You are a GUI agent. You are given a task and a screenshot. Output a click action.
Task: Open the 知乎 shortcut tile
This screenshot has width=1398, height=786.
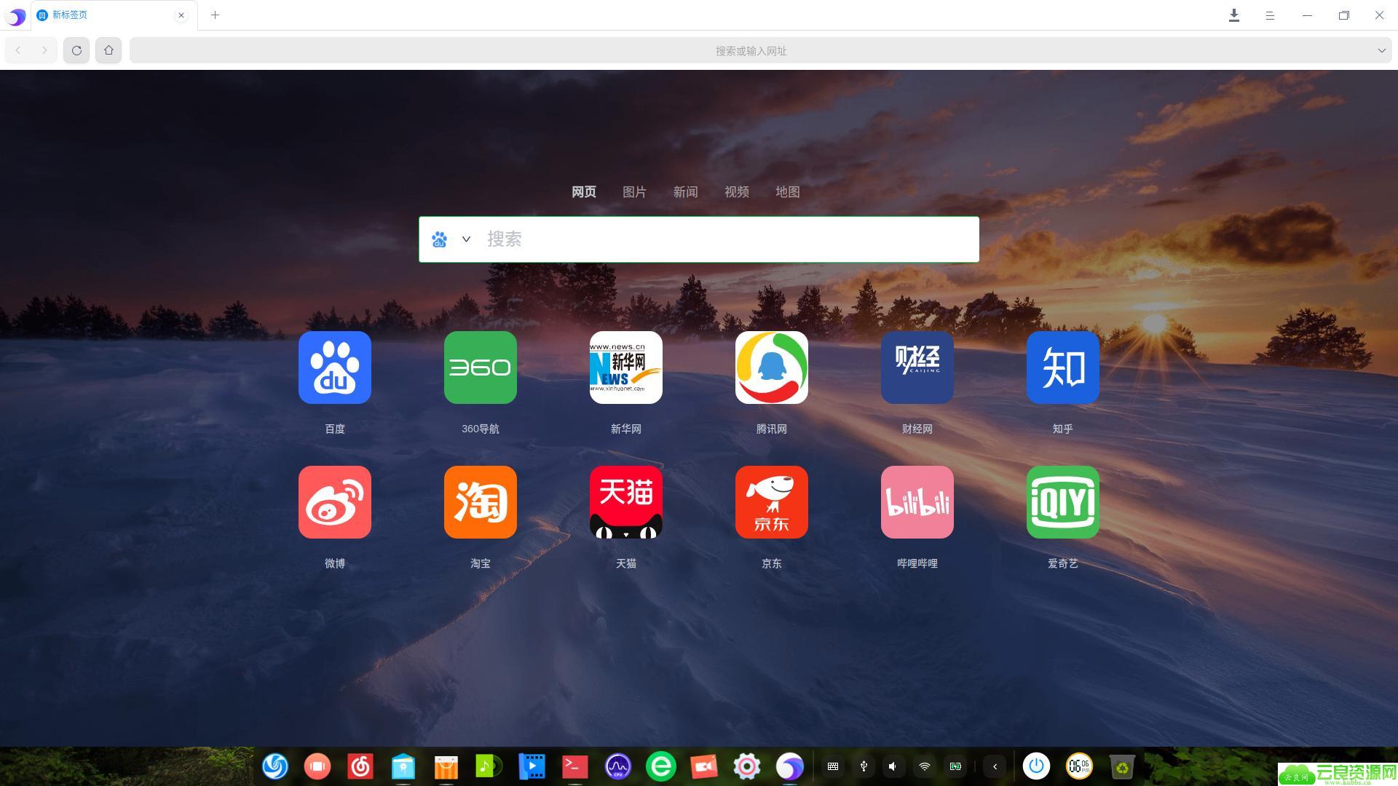[1063, 368]
